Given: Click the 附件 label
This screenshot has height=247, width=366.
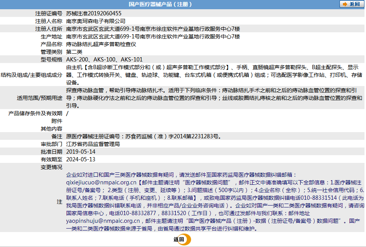Looking at the screenshot, I should coord(57,121).
